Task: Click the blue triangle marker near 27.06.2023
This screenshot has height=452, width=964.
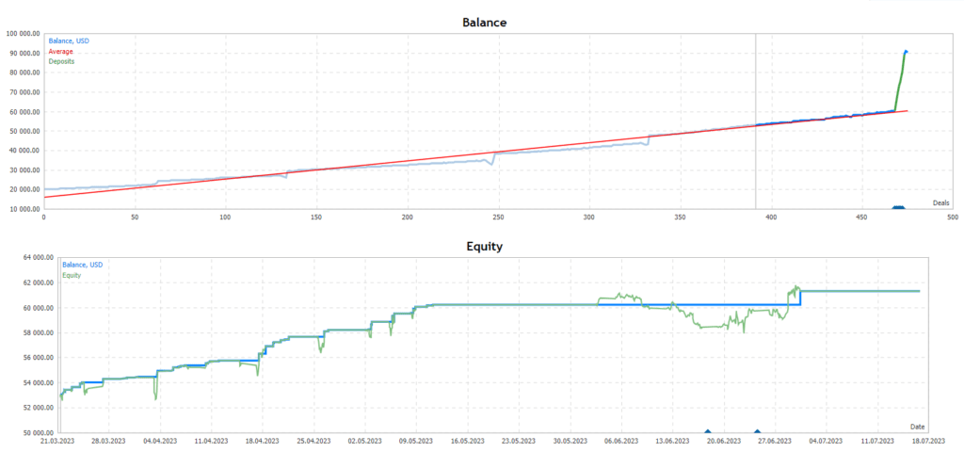Action: point(757,430)
